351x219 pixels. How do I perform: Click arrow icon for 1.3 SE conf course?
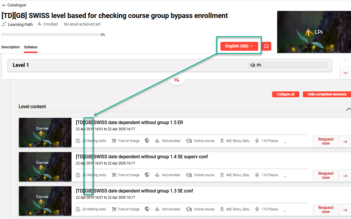[x=345, y=210]
